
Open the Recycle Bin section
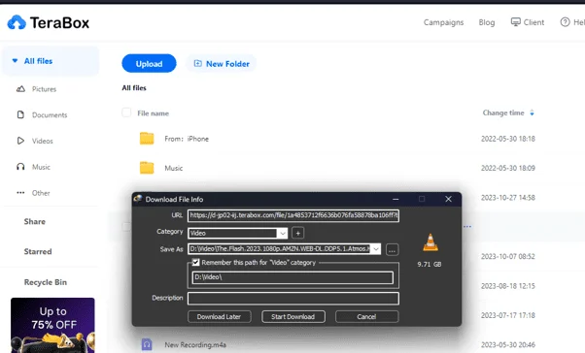(x=46, y=282)
